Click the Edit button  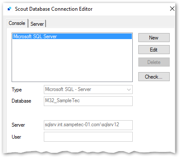click(154, 50)
